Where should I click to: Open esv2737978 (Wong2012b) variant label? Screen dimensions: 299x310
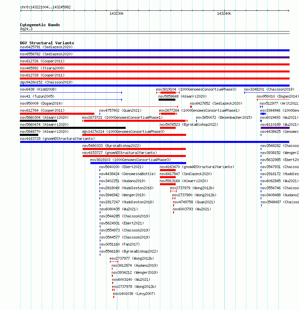click(134, 287)
